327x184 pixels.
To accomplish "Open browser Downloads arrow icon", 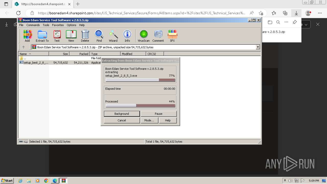I will [x=296, y=13].
